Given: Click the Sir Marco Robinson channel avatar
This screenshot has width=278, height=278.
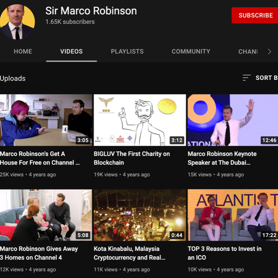Looking at the screenshot, I should coord(17,22).
